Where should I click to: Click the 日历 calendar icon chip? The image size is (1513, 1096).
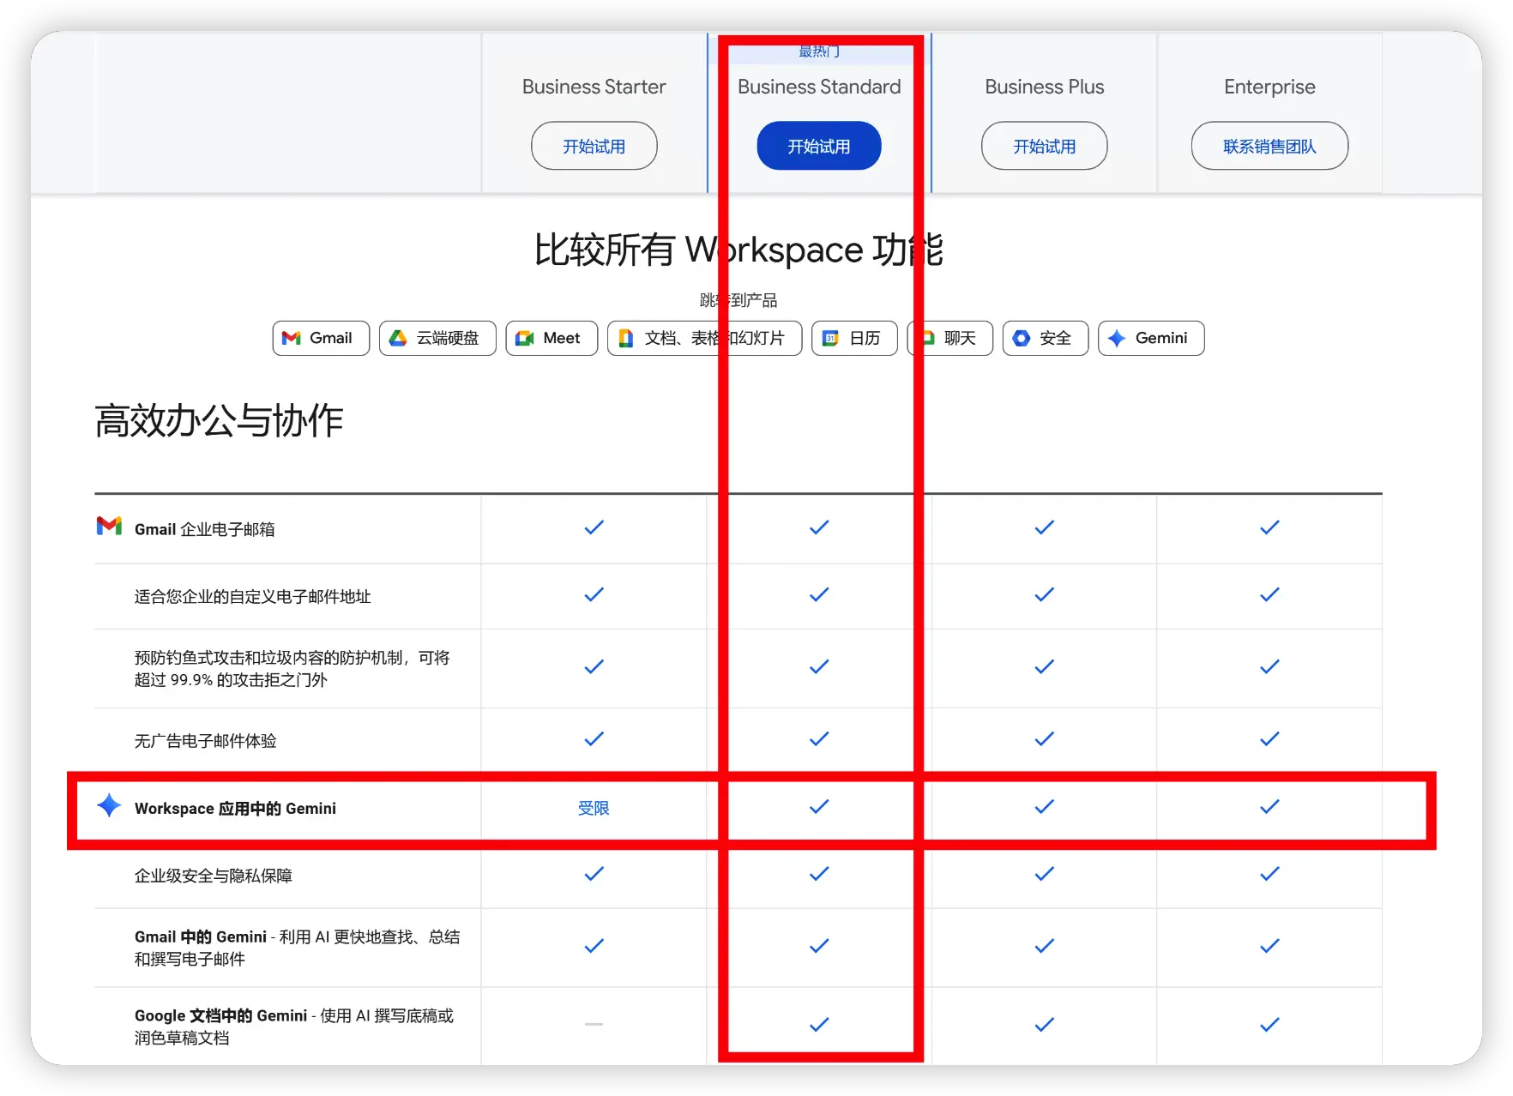pos(830,338)
